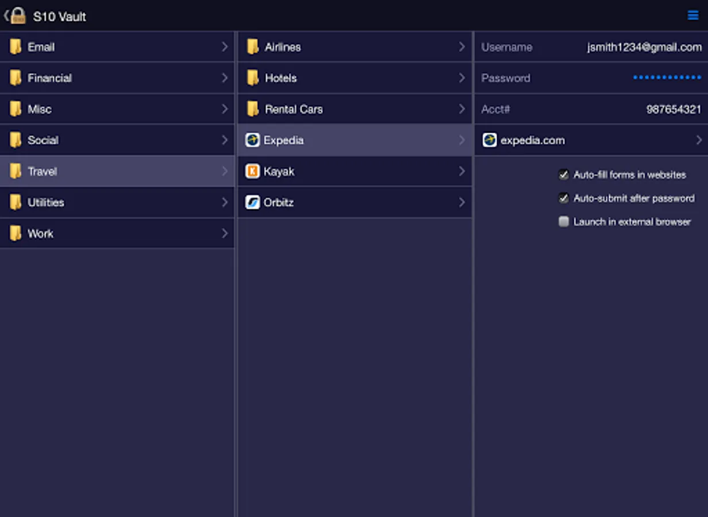Viewport: 708px width, 517px height.
Task: Click the Email folder icon
Action: click(x=16, y=47)
